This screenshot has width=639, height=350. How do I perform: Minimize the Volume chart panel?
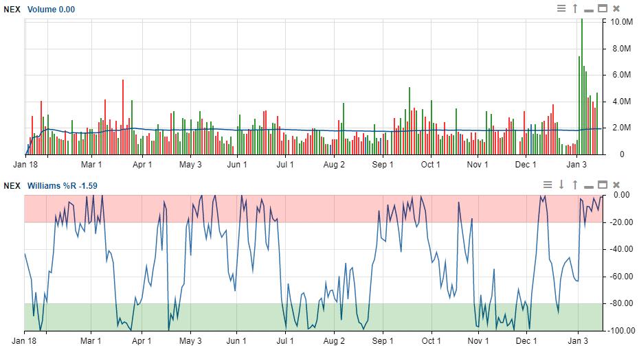589,9
